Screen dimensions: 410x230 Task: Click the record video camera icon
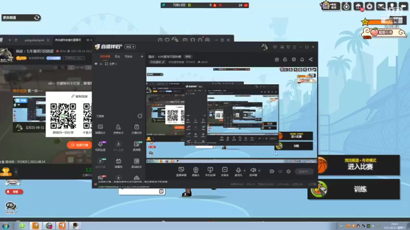tap(272, 171)
